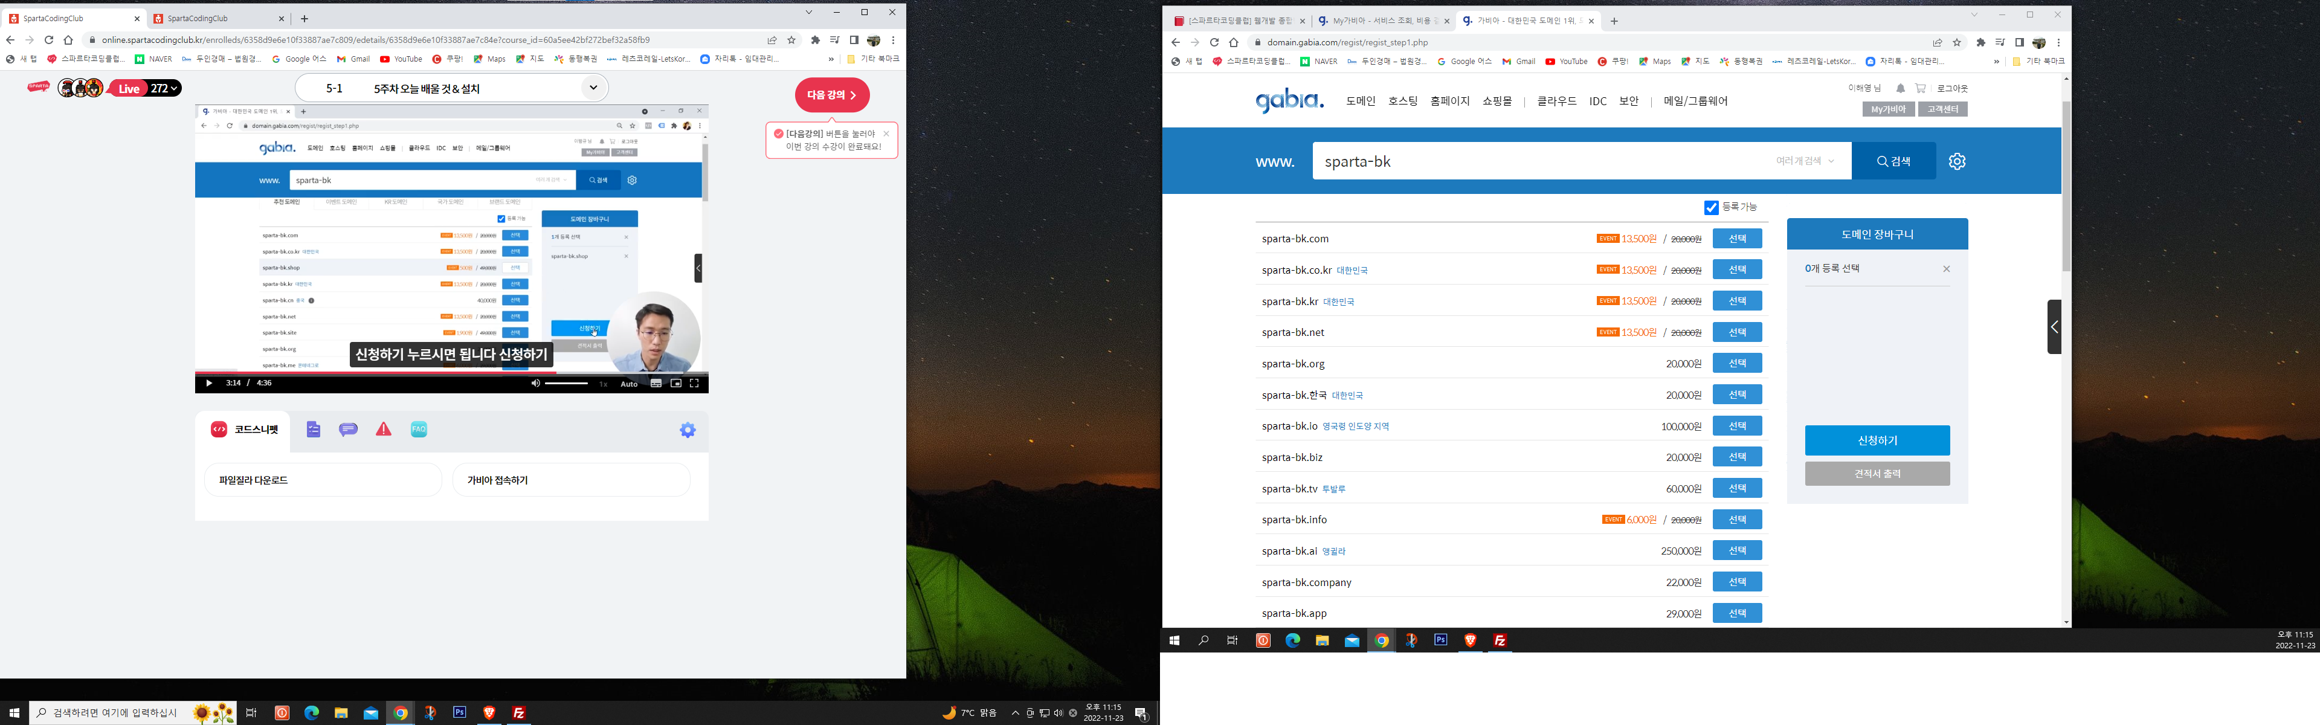The image size is (2320, 725).
Task: Open the YouTube bookmark in left window
Action: pos(401,59)
